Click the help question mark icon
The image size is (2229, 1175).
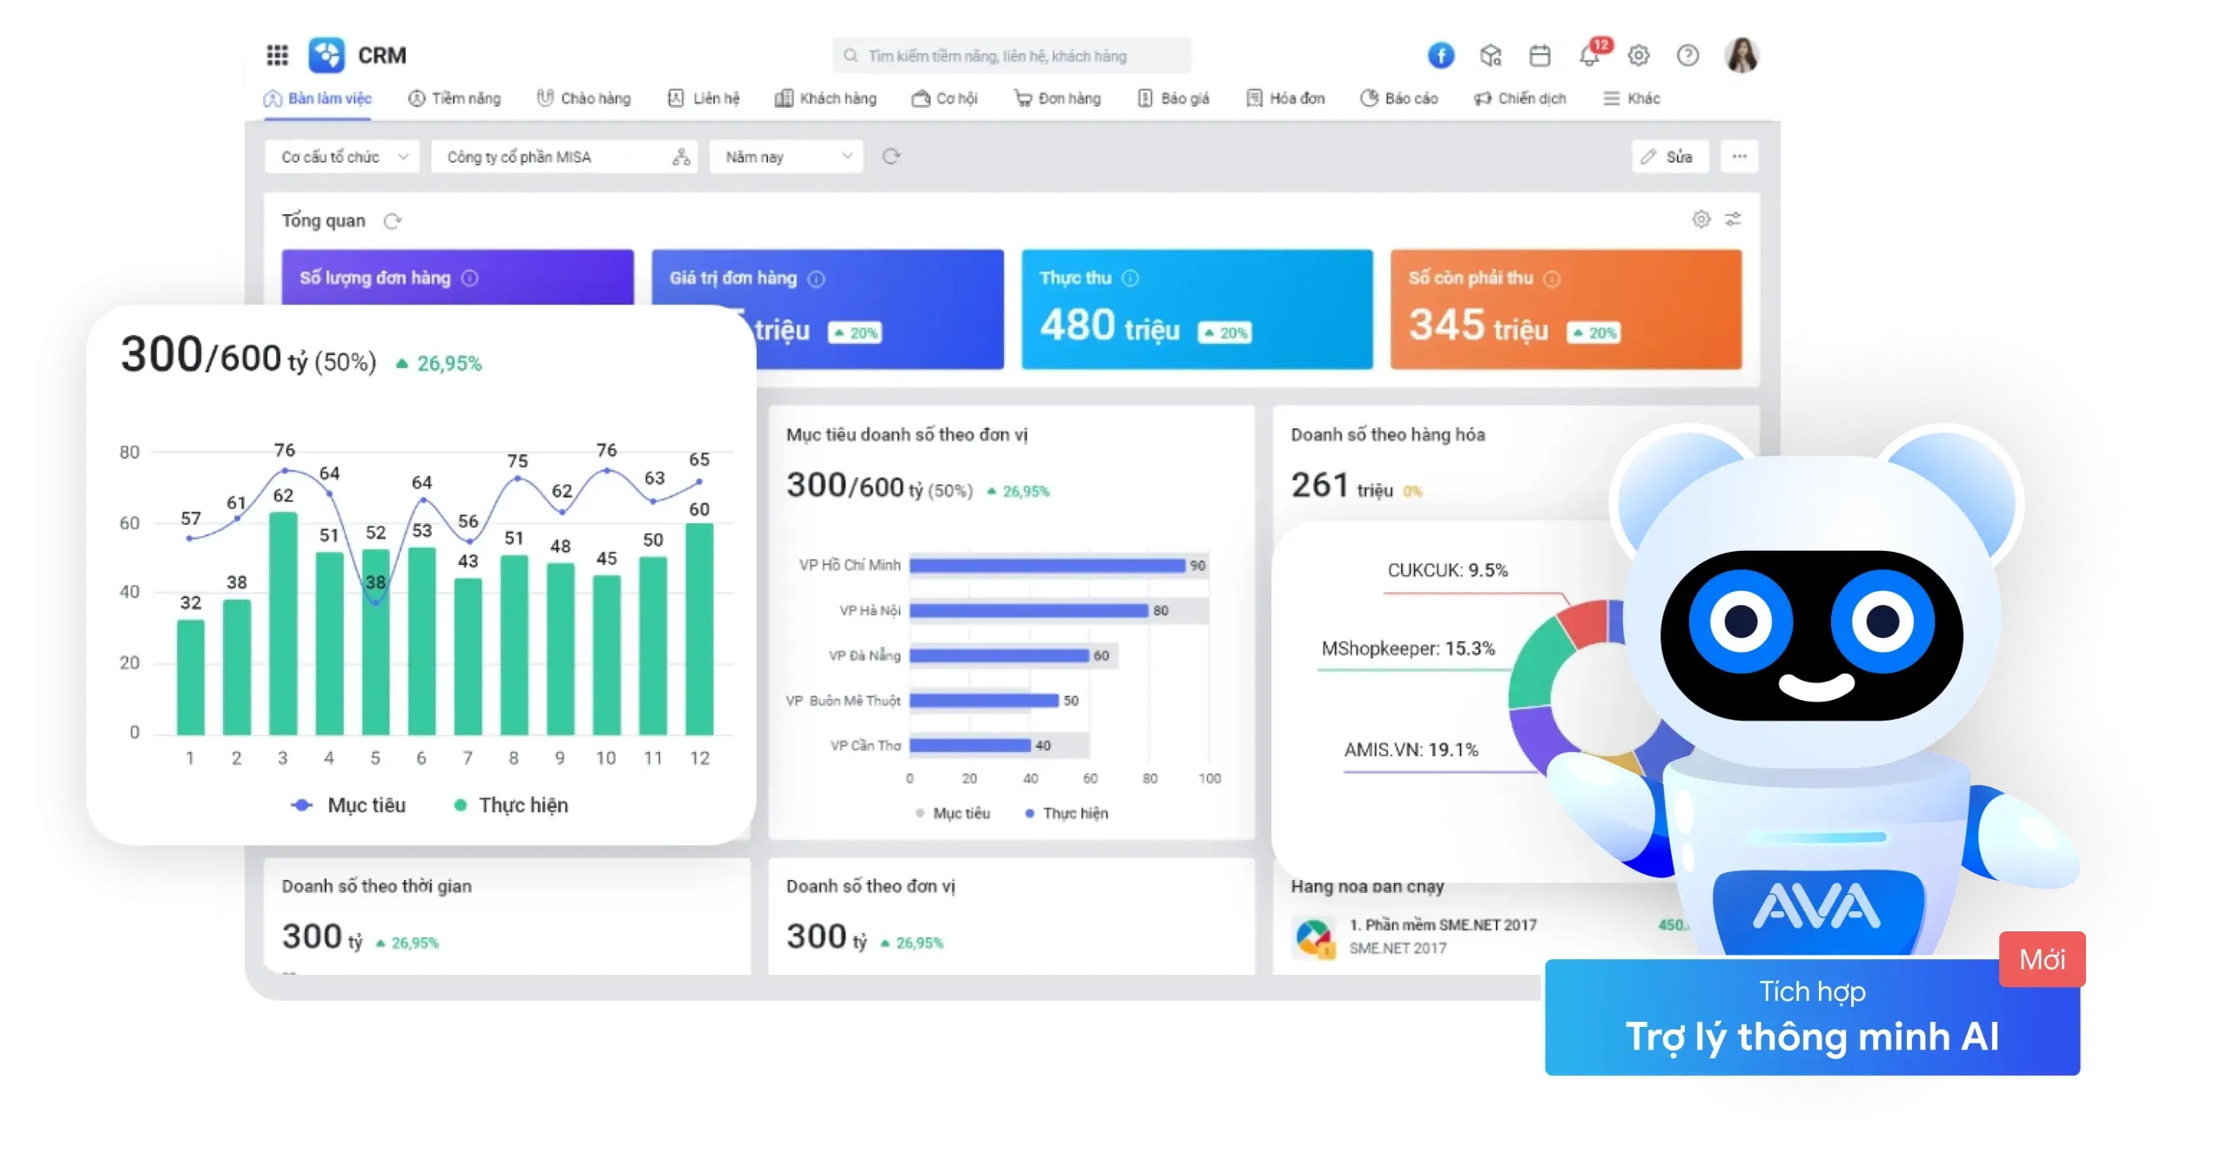point(1687,56)
